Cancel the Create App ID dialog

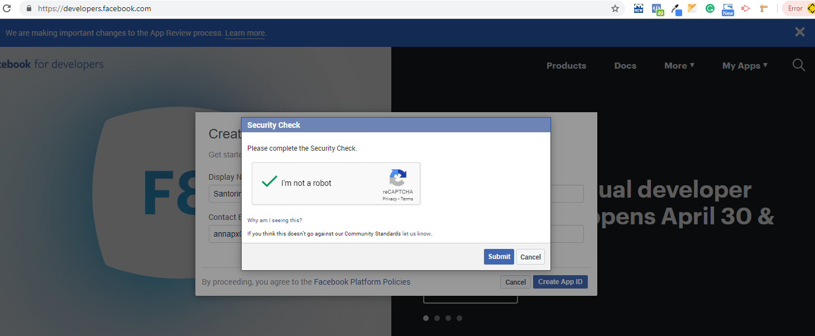coord(515,282)
